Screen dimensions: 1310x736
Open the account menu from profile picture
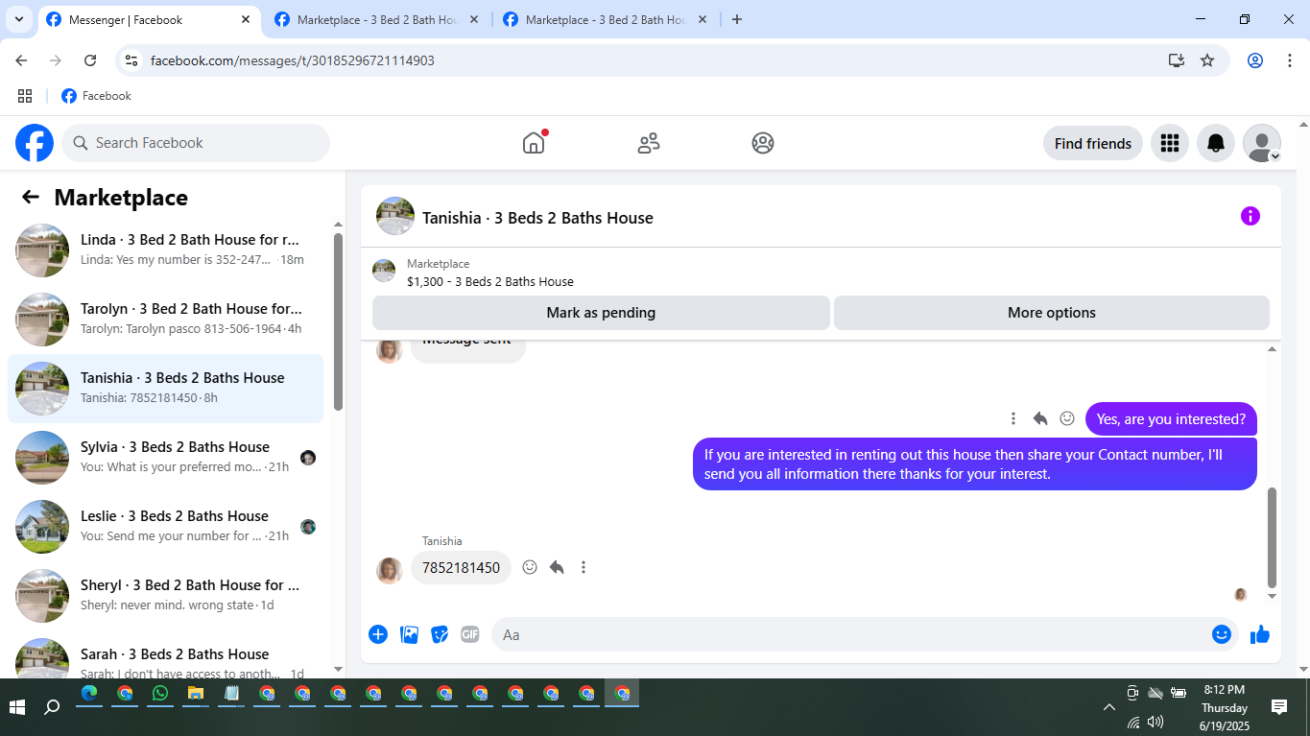(1262, 143)
